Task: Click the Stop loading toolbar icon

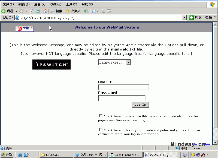Action: point(31,11)
